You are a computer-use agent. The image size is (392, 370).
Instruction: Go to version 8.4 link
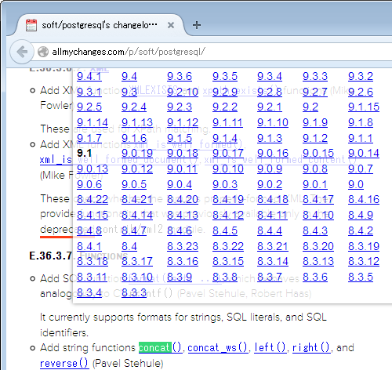pos(129,246)
